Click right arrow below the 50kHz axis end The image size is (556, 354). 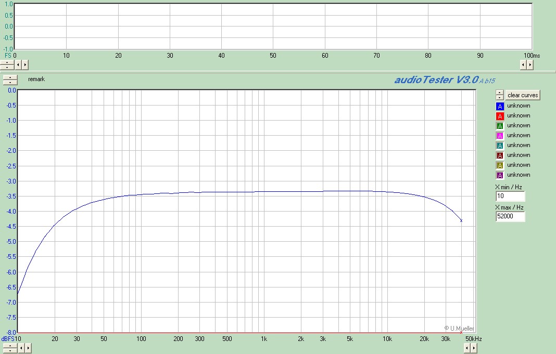(x=474, y=348)
